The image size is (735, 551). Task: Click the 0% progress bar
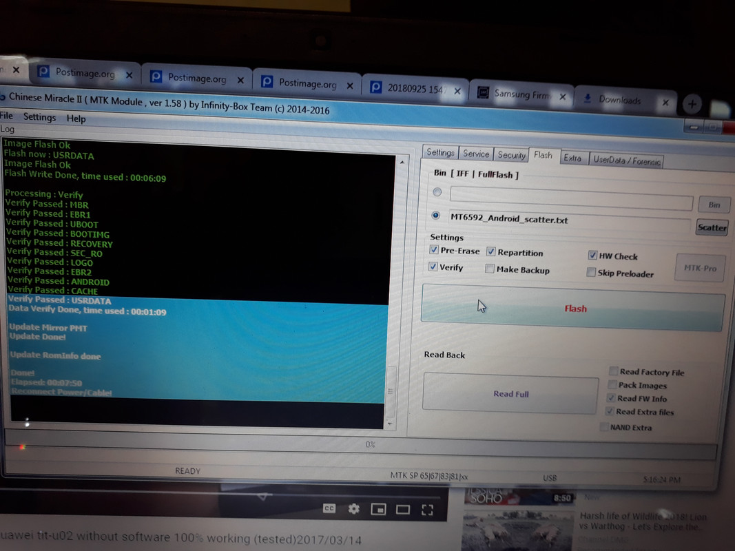coord(360,444)
